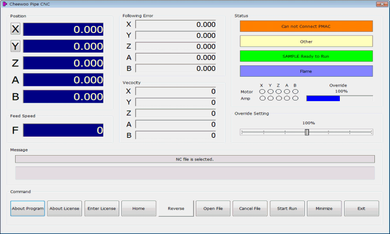This screenshot has width=390, height=234.
Task: Click the Amp Z indicator circle
Action: coord(279,98)
